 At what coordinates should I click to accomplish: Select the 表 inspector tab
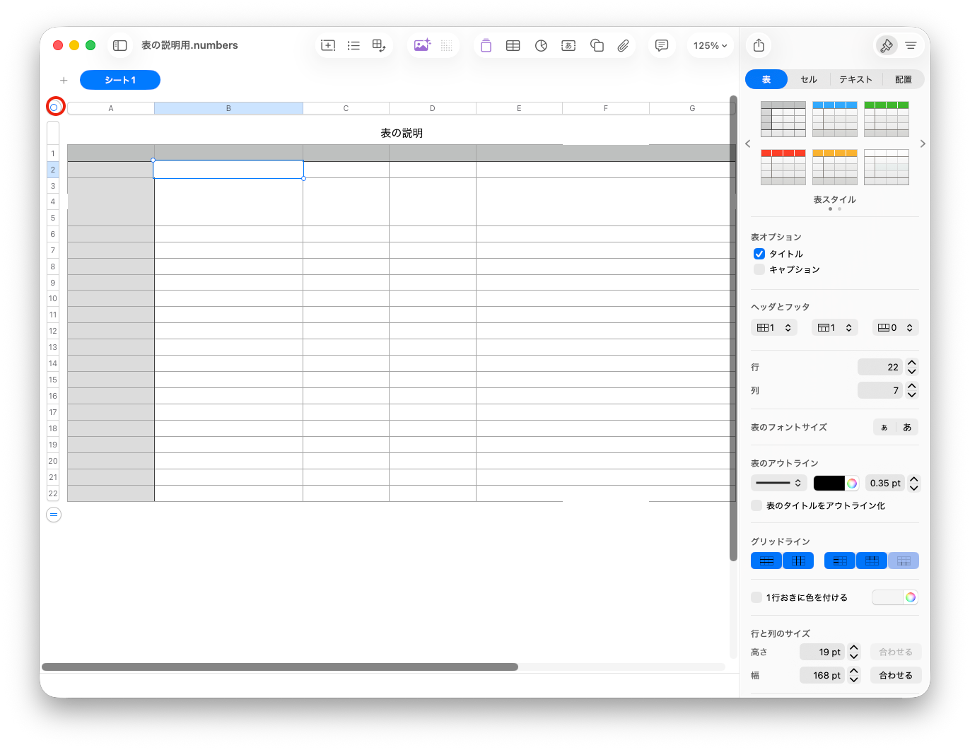tap(766, 79)
